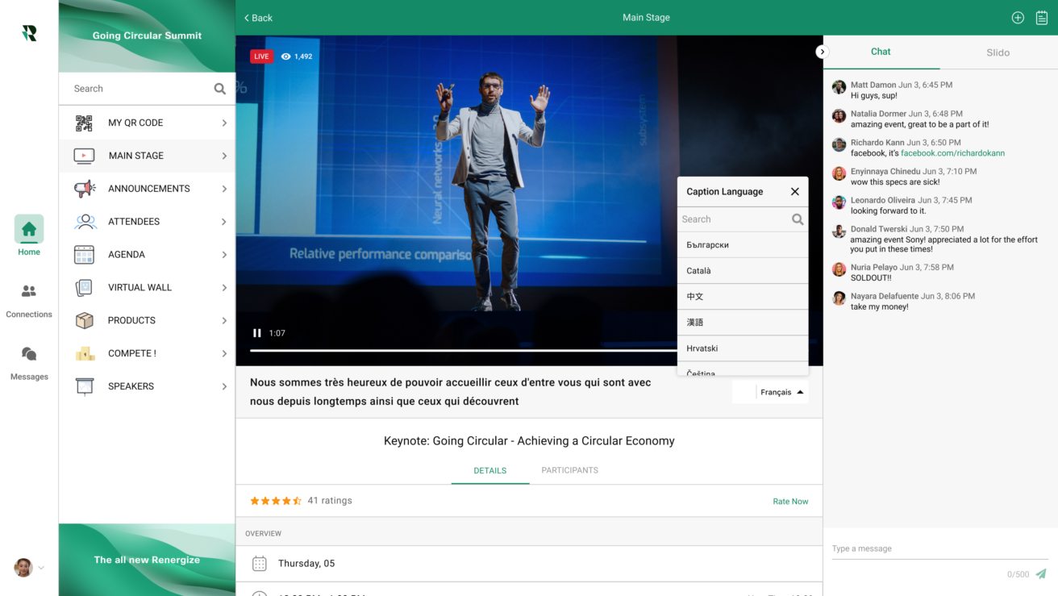The width and height of the screenshot is (1058, 596).
Task: Expand the profile avatar menu chevron
Action: click(x=41, y=568)
